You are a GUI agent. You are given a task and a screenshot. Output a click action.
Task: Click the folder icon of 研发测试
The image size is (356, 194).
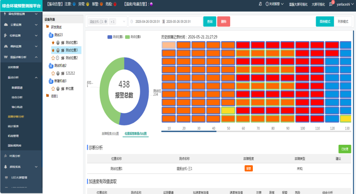[48, 27]
